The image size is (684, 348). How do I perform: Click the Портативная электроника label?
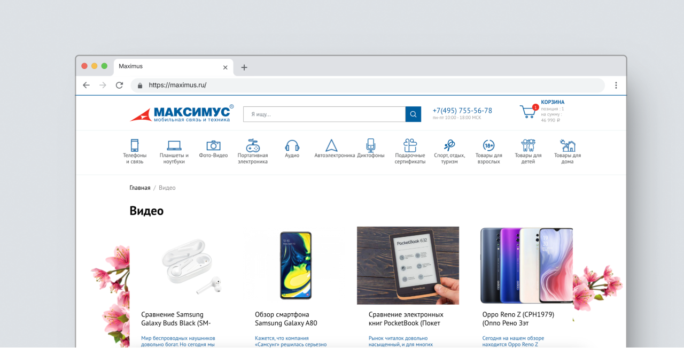coord(253,158)
